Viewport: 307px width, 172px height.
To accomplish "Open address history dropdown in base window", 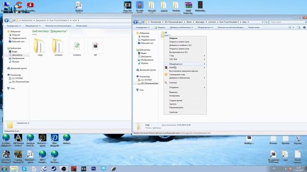I will [262, 22].
